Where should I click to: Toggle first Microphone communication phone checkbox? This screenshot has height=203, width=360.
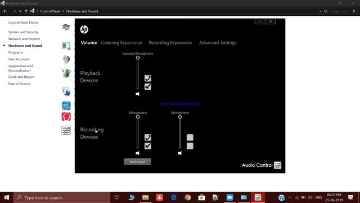pos(147,138)
